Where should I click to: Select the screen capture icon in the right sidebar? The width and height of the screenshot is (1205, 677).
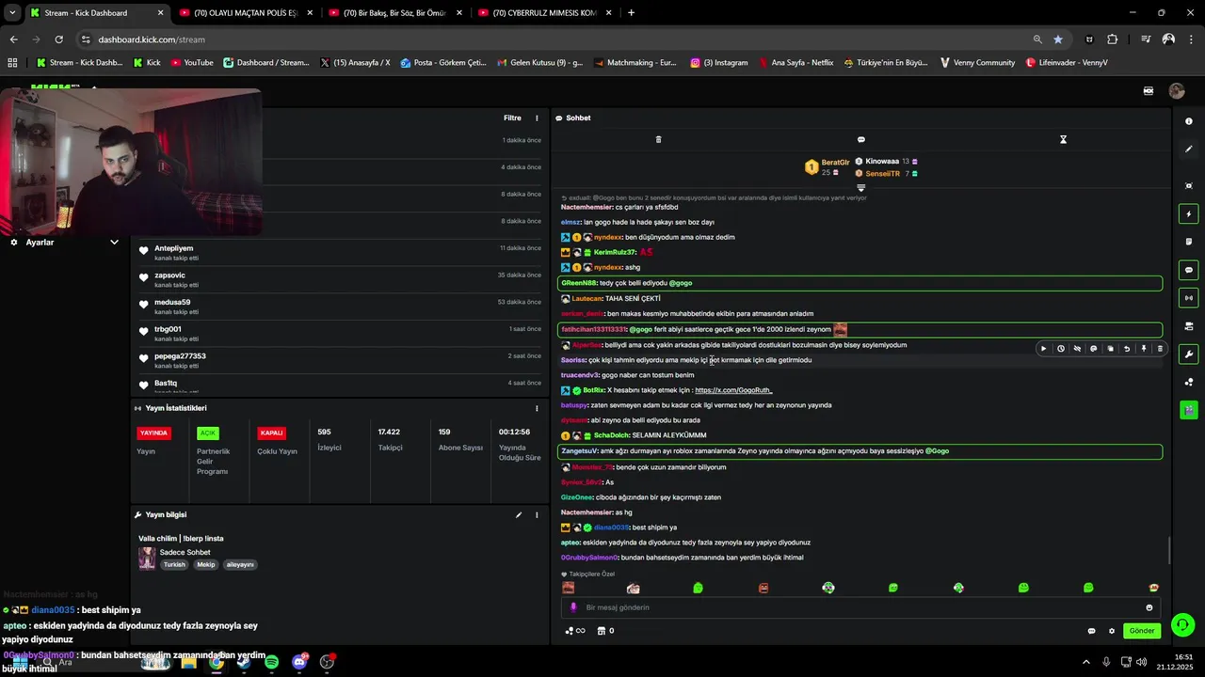tap(1189, 186)
